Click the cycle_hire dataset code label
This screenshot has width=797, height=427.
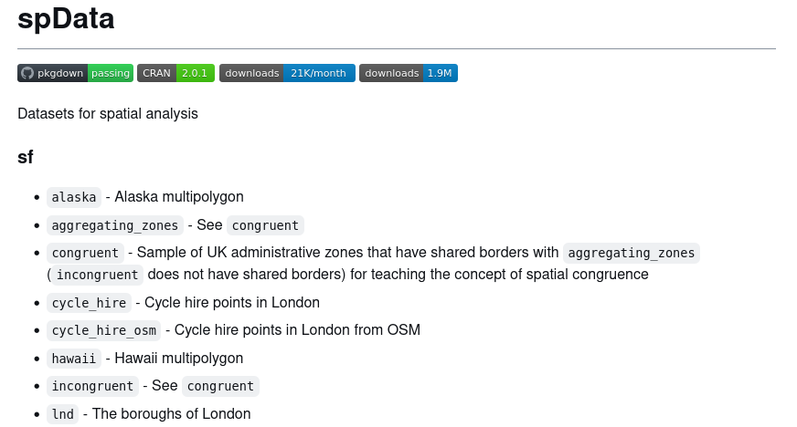coord(89,303)
